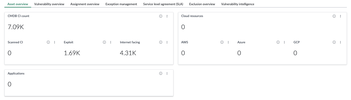Click the CMDB CI count title
This screenshot has width=351, height=100.
[19, 16]
